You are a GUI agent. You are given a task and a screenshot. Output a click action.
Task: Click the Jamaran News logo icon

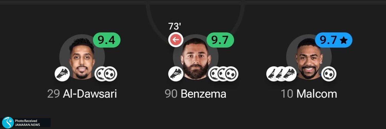click(8, 122)
